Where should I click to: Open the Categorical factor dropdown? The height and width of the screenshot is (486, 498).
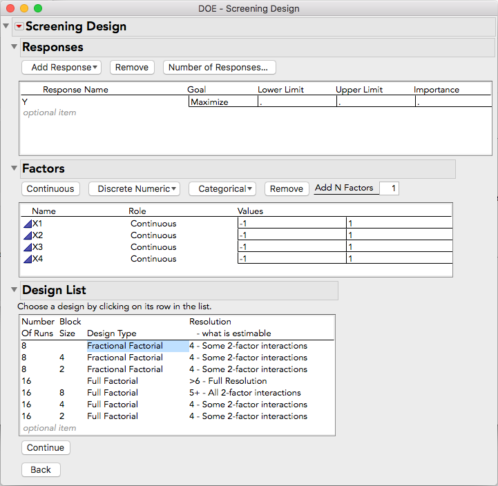222,188
